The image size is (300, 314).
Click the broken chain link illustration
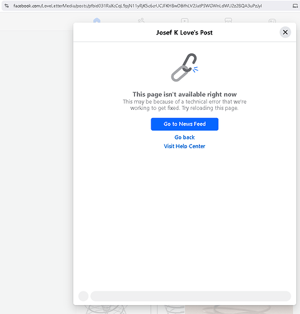[x=185, y=67]
